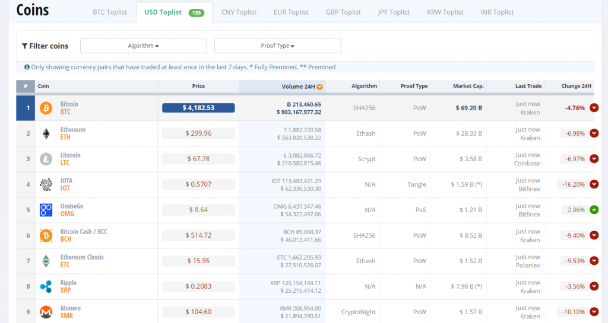Click the Bitcoin Cash / BCC name link
Screen dimensions: 608x323
83,232
